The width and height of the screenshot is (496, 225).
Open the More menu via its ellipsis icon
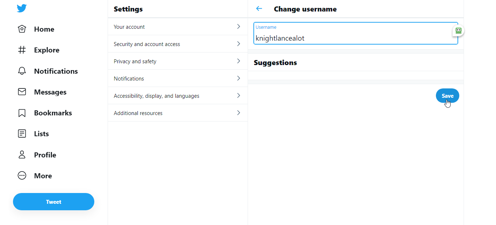click(22, 175)
